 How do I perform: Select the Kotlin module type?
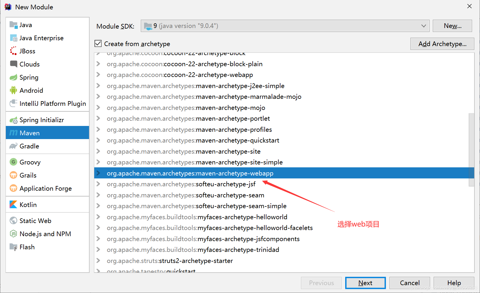coord(47,204)
